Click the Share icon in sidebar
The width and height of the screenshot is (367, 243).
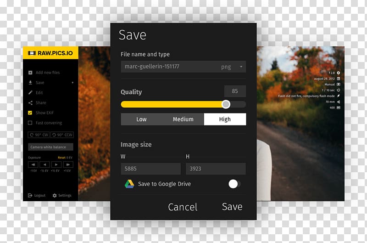(30, 102)
